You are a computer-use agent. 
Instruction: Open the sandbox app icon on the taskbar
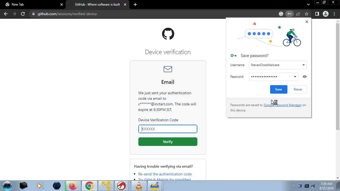155,186
